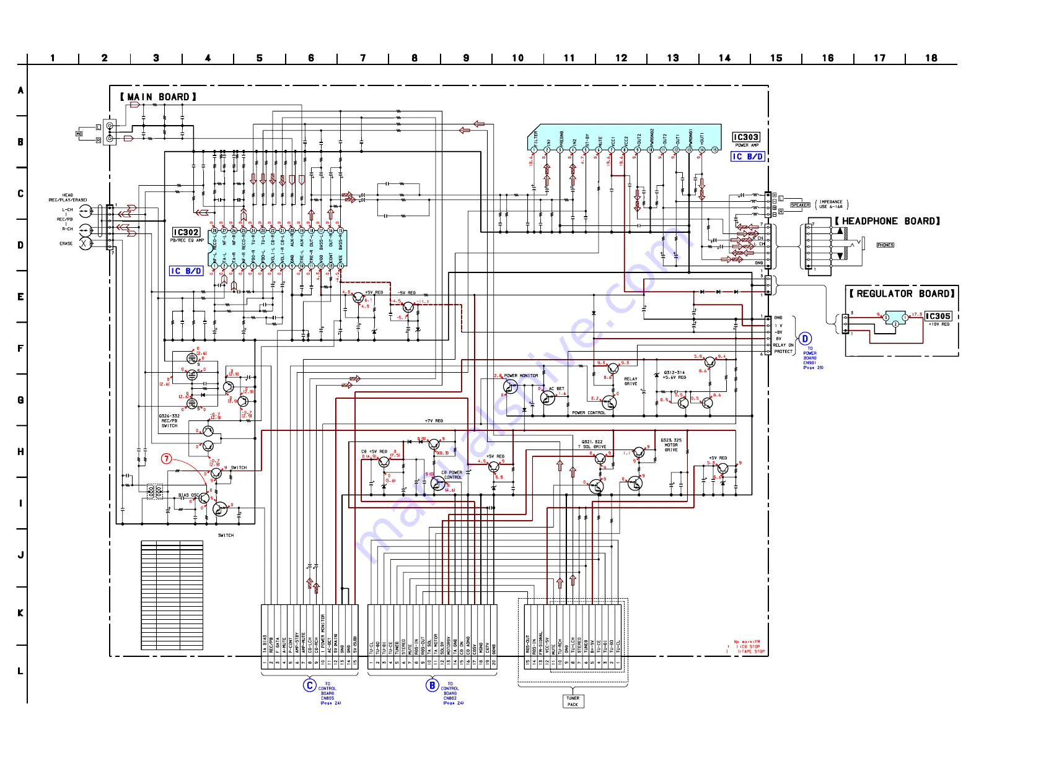Image resolution: width=1041 pixels, height=782 pixels.
Task: Click the PROTECT connector pin label
Action: (783, 352)
